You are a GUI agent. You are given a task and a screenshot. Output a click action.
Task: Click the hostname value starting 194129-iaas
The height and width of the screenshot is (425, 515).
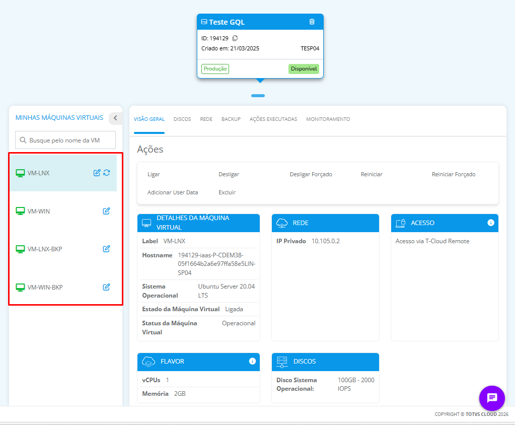coord(217,264)
